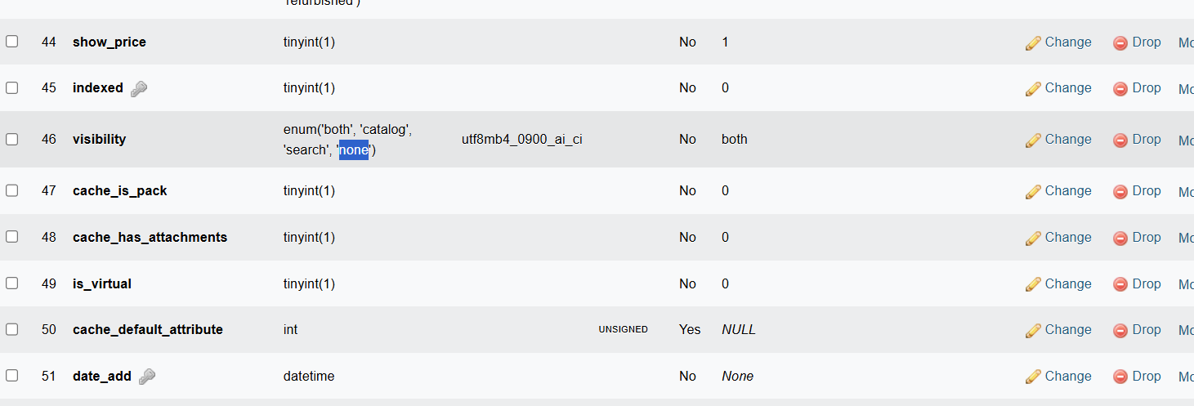Enable the is_virtual row checkbox
Image resolution: width=1194 pixels, height=406 pixels.
click(x=12, y=283)
